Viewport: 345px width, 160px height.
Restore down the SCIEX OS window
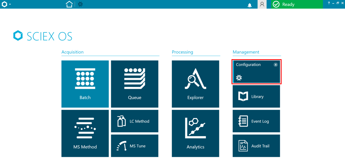click(338, 3)
